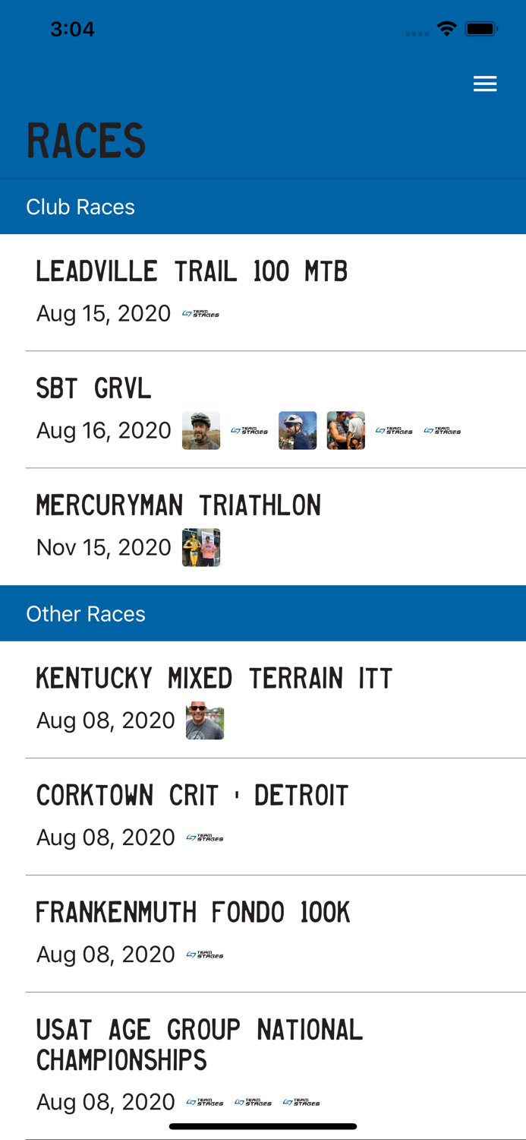Viewport: 526px width, 1140px height.
Task: Tap first rider photo under SBT GRVL
Action: (x=201, y=431)
